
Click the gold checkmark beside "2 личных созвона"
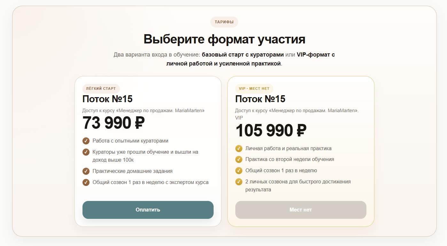coord(239,182)
